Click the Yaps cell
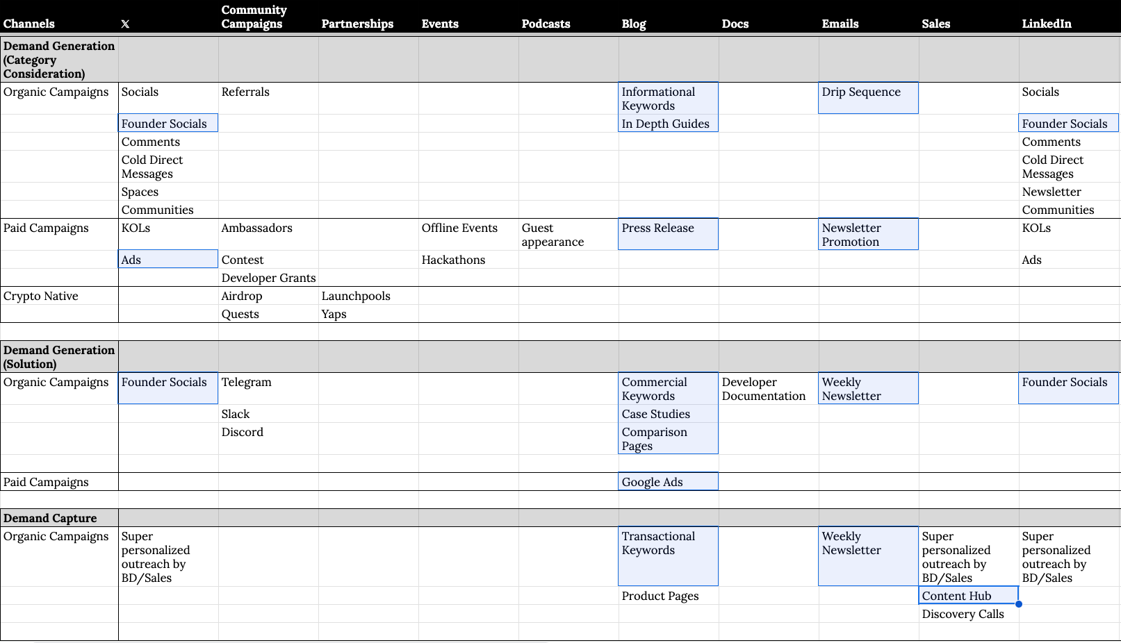1121x643 pixels. [x=368, y=314]
